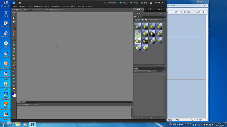Click the ぼかし feather input field
Image resolution: width=227 pixels, height=127 pixels.
click(x=30, y=10)
